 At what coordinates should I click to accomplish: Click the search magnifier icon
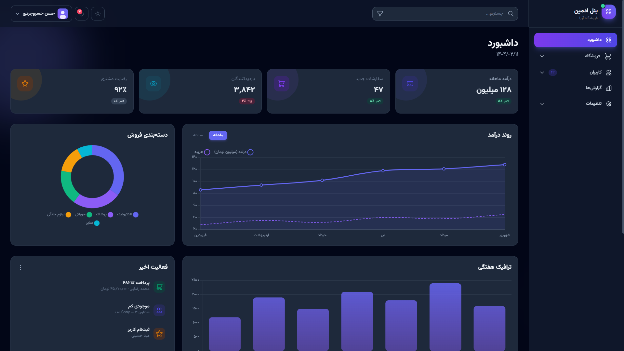coord(511,14)
